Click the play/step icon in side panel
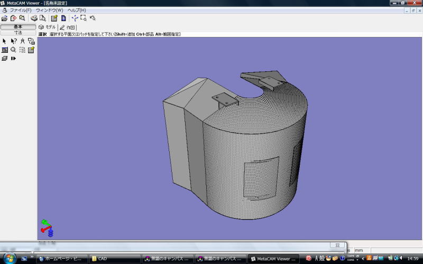Screen dimensions: 423x264 [x=14, y=59]
